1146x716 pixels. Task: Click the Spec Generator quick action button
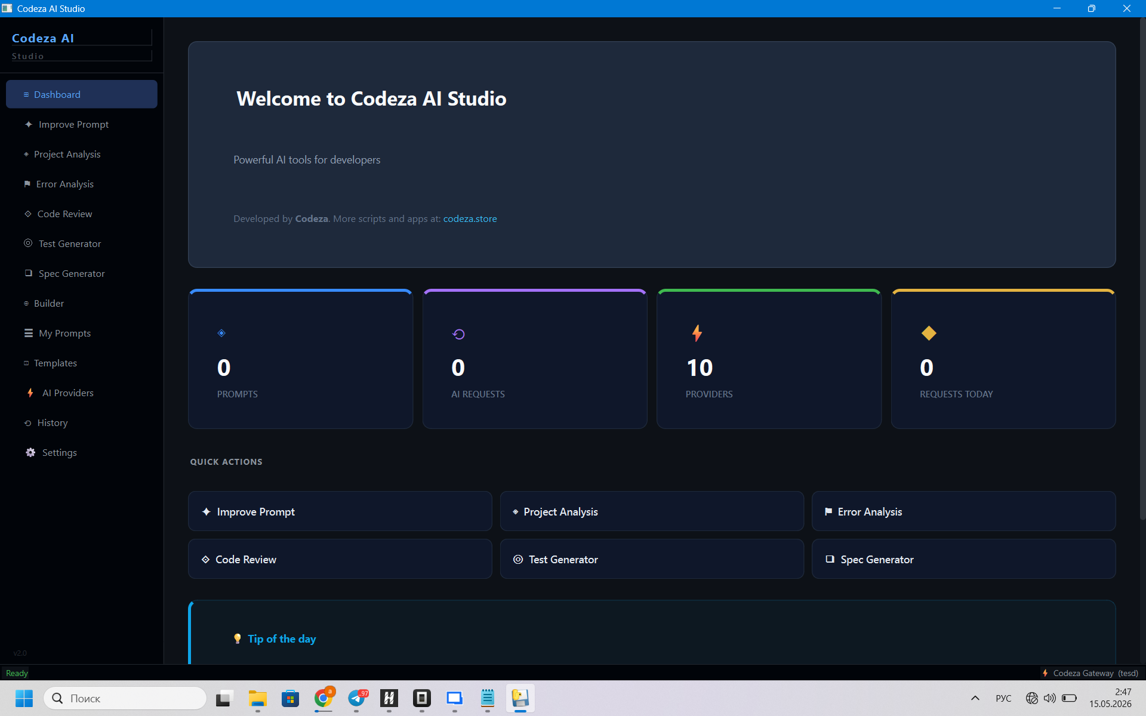[963, 559]
